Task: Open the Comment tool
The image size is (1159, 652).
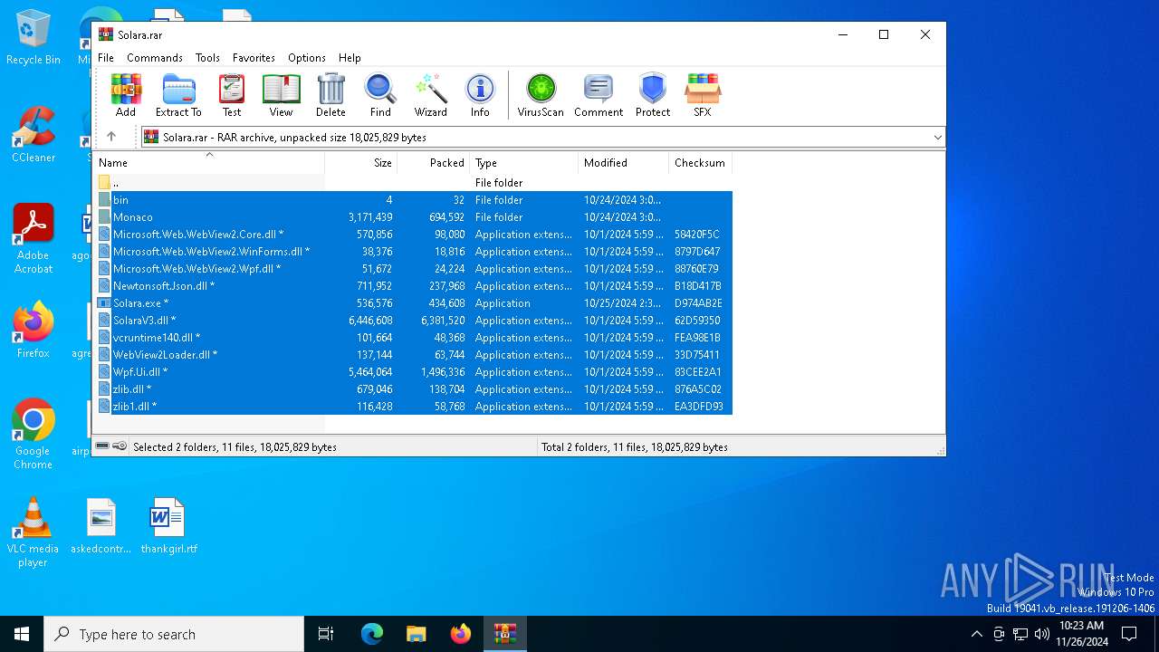Action: tap(599, 95)
